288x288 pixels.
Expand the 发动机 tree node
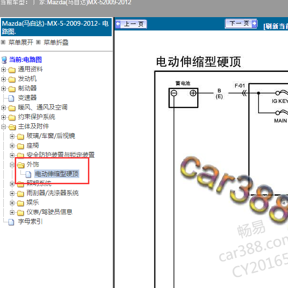coord(3,79)
